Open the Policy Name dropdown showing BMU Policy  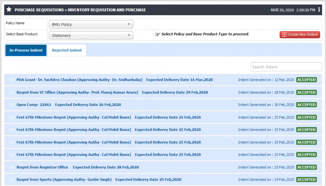[91, 24]
